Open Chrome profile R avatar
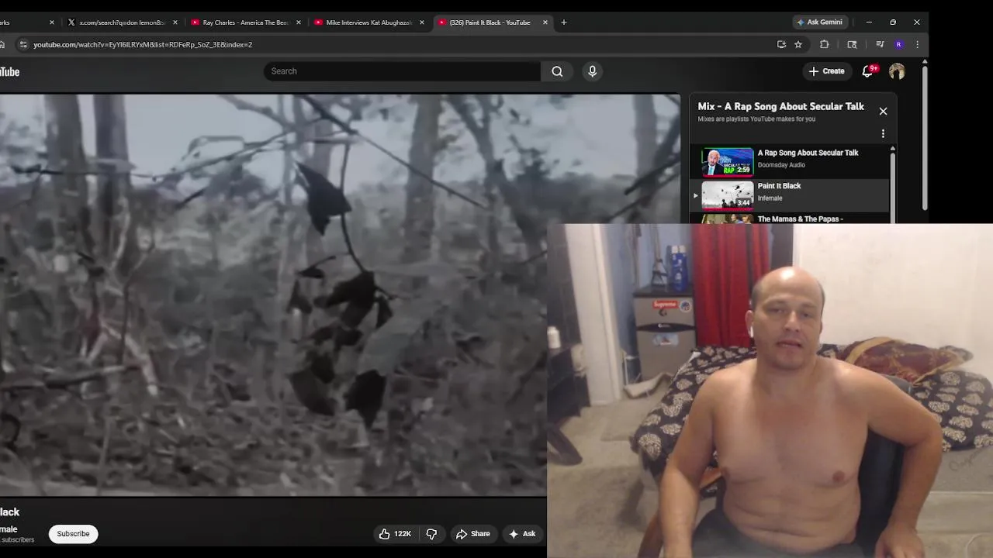Viewport: 993px width, 558px height. pyautogui.click(x=898, y=45)
